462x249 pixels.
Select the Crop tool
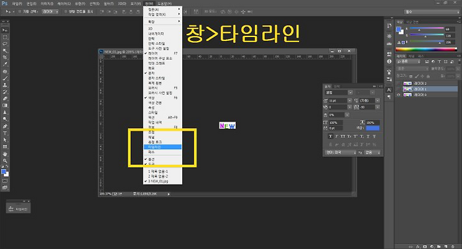pyautogui.click(x=5, y=58)
